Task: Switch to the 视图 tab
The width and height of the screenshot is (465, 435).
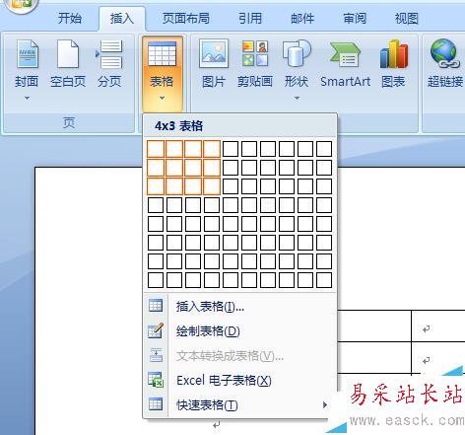Action: (407, 19)
